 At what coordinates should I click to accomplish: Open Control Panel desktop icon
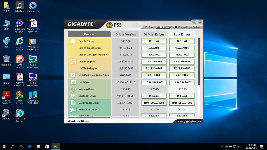[7, 79]
